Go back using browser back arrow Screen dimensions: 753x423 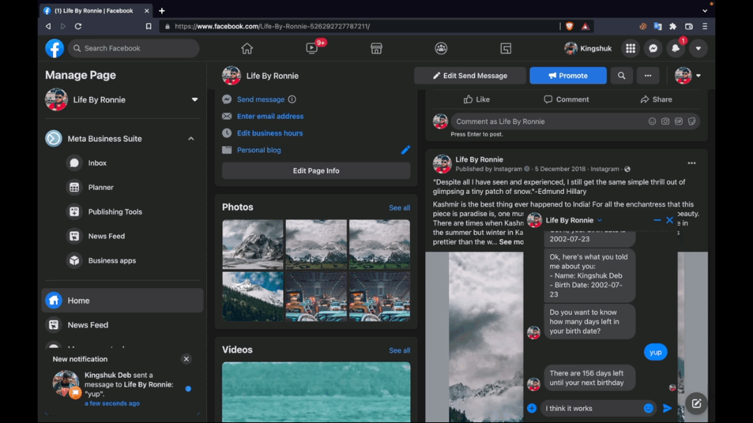48,26
